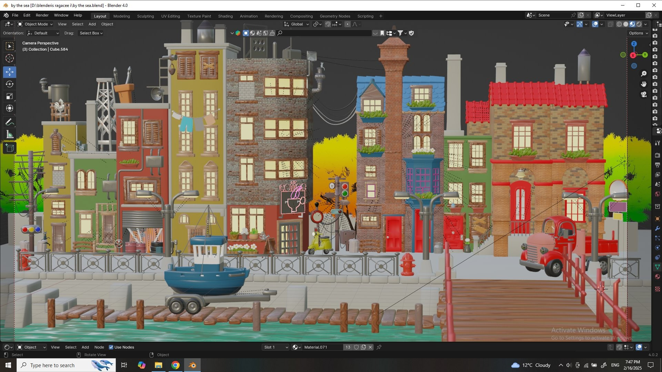Activate the Move tool
Viewport: 662px width, 372px height.
click(10, 72)
